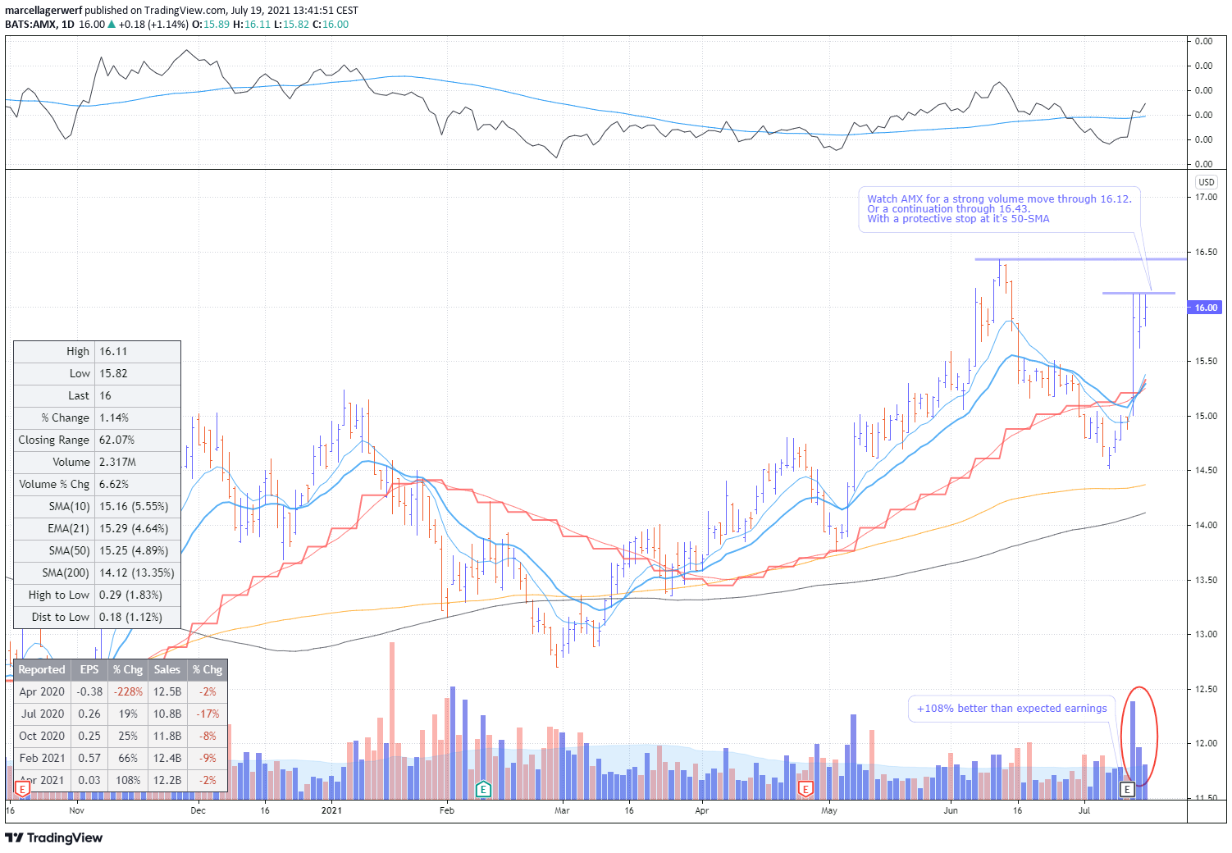Click the lower horizontal line at 16.12
Viewport: 1232px width, 853px height.
click(x=1138, y=293)
